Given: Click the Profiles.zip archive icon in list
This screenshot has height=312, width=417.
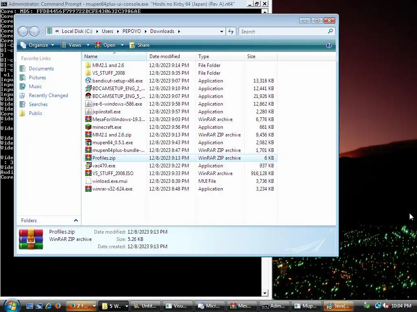Looking at the screenshot, I should [x=88, y=158].
